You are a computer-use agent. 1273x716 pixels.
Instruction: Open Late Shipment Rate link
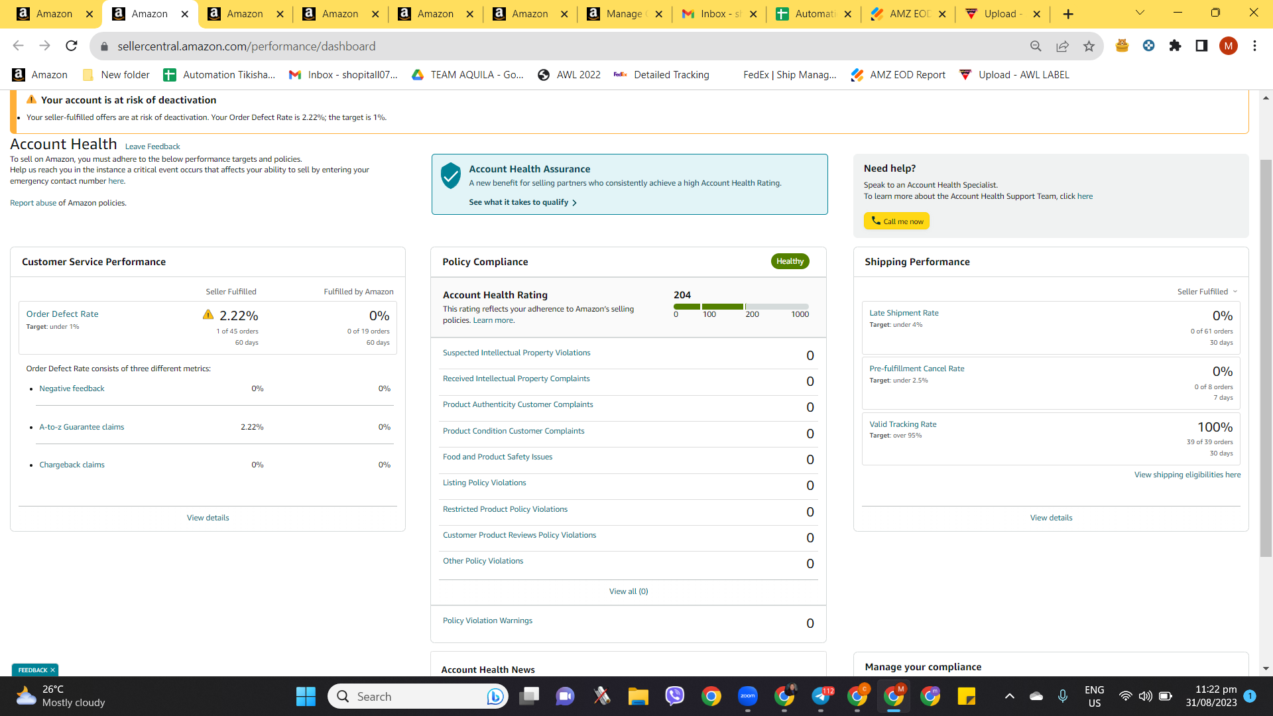[904, 313]
